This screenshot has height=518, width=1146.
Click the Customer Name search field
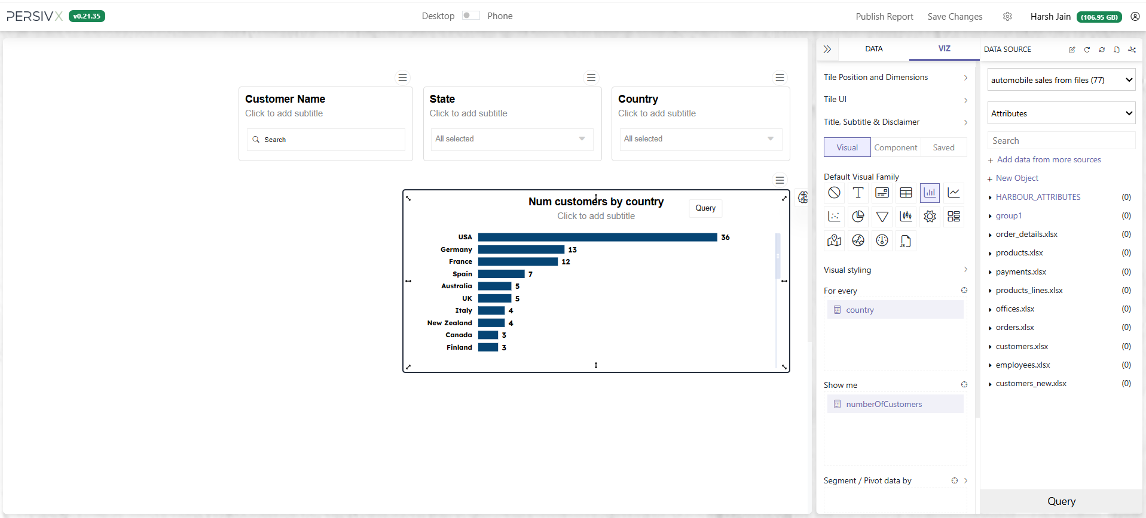326,140
